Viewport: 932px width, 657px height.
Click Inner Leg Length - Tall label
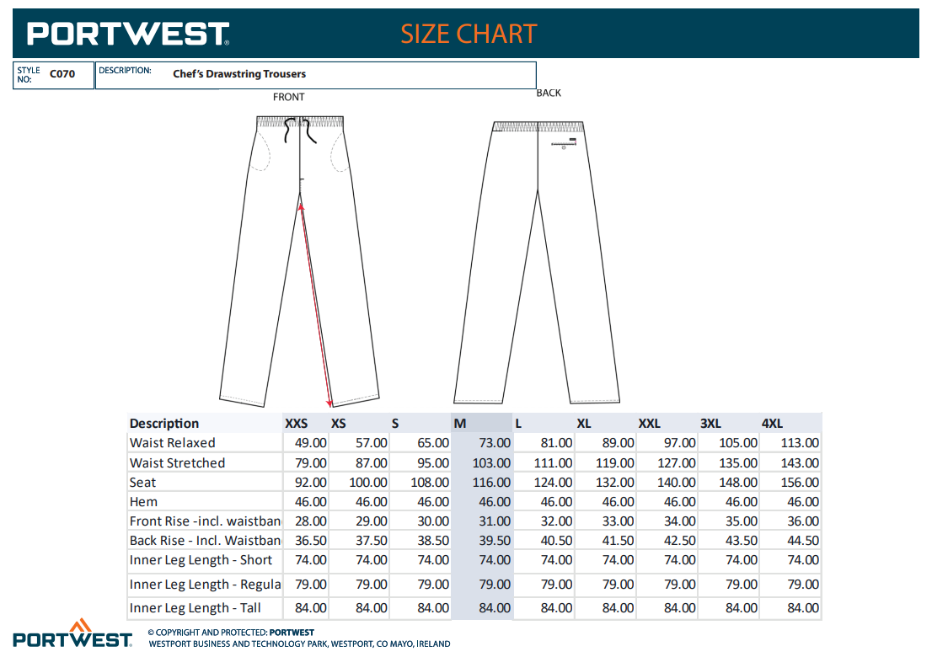click(x=196, y=607)
